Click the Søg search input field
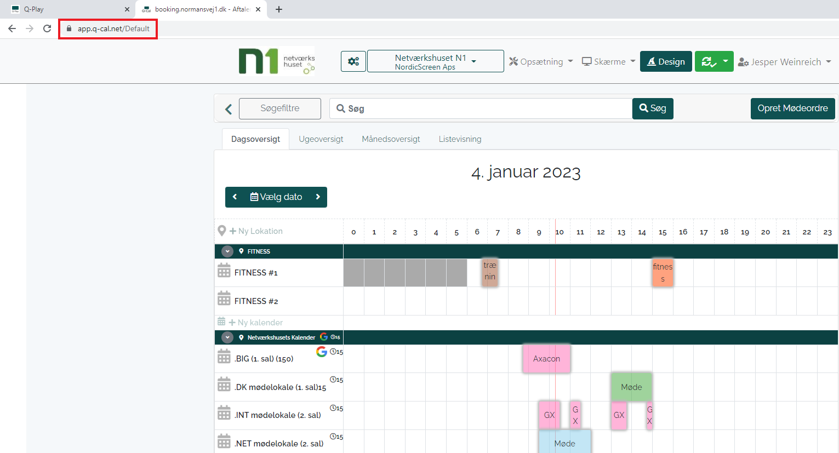Viewport: 839px width, 453px height. click(481, 108)
